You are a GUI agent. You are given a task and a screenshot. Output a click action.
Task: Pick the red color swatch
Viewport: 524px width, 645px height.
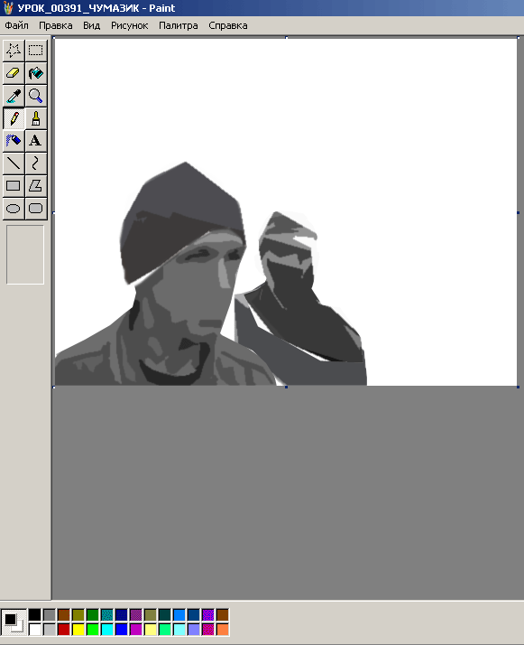(64, 630)
